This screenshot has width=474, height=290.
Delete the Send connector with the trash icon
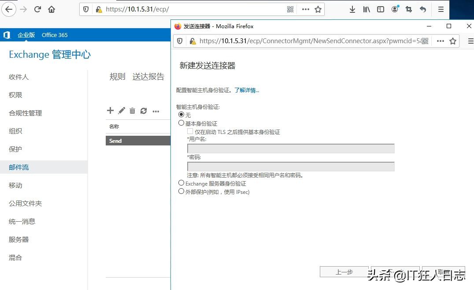(x=132, y=111)
